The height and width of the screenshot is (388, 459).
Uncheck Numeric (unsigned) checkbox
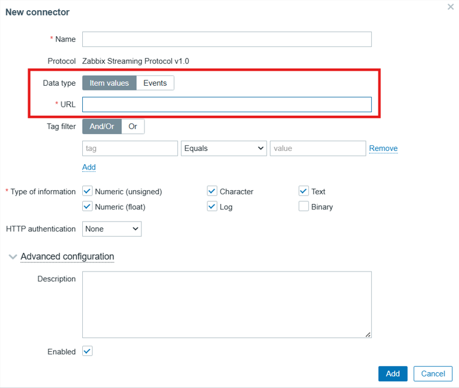(x=88, y=191)
